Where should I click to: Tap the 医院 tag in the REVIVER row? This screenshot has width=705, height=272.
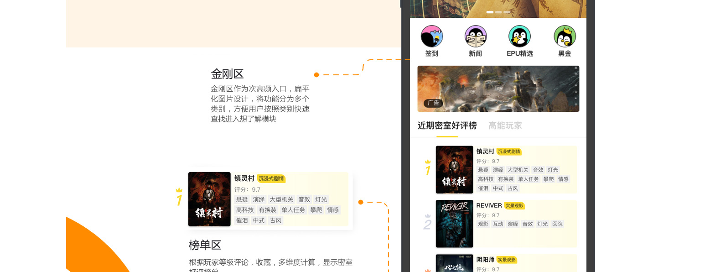(x=557, y=224)
